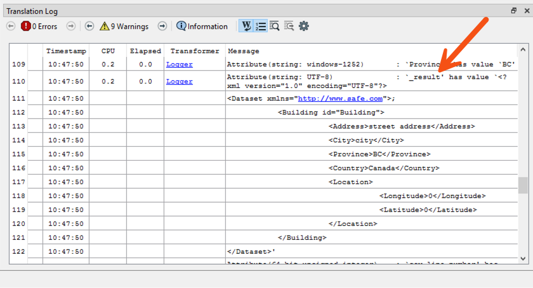Open search in log icon
Viewport: 533px width, 288px height.
274,26
